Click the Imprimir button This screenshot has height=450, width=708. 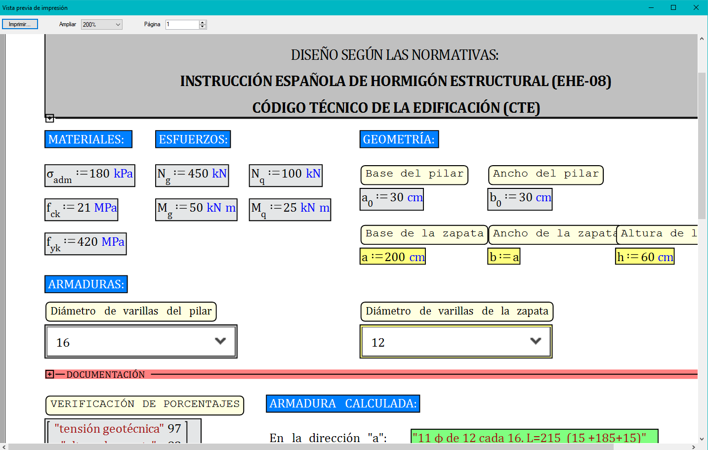click(x=20, y=24)
